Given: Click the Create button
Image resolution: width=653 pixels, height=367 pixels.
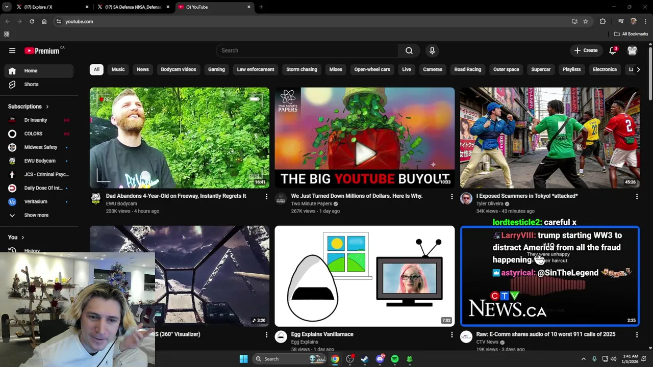Looking at the screenshot, I should (x=586, y=50).
